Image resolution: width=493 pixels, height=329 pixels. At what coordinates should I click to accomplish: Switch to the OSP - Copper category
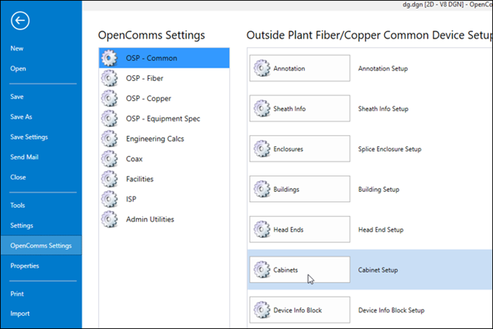coord(164,98)
